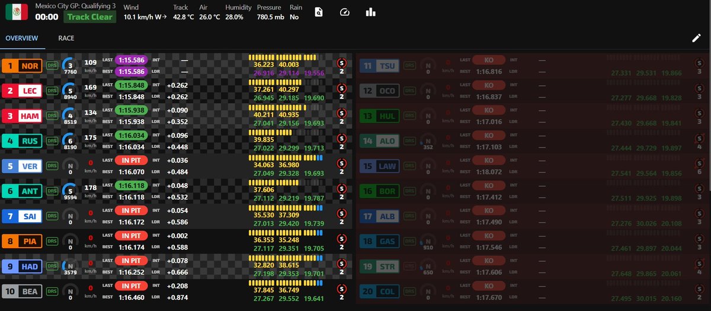Viewport: 711px width, 311px height.
Task: Click the DRS indicator in VER's row
Action: tap(53, 166)
